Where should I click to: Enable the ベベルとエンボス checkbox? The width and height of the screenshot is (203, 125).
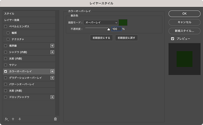coord(5,27)
